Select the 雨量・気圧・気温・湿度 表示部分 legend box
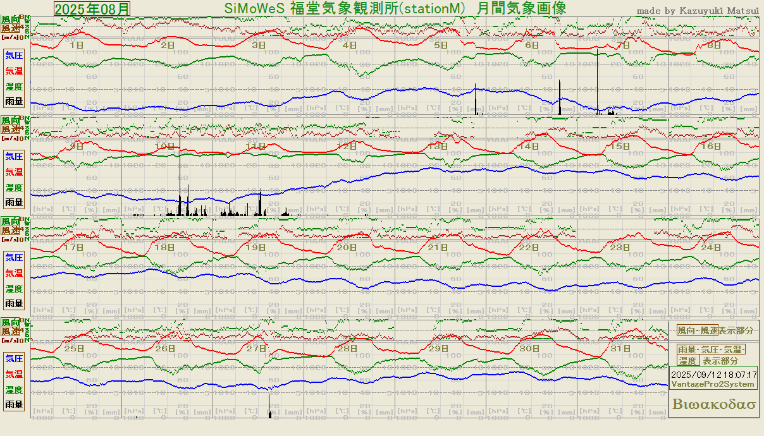This screenshot has width=764, height=436. [x=712, y=355]
